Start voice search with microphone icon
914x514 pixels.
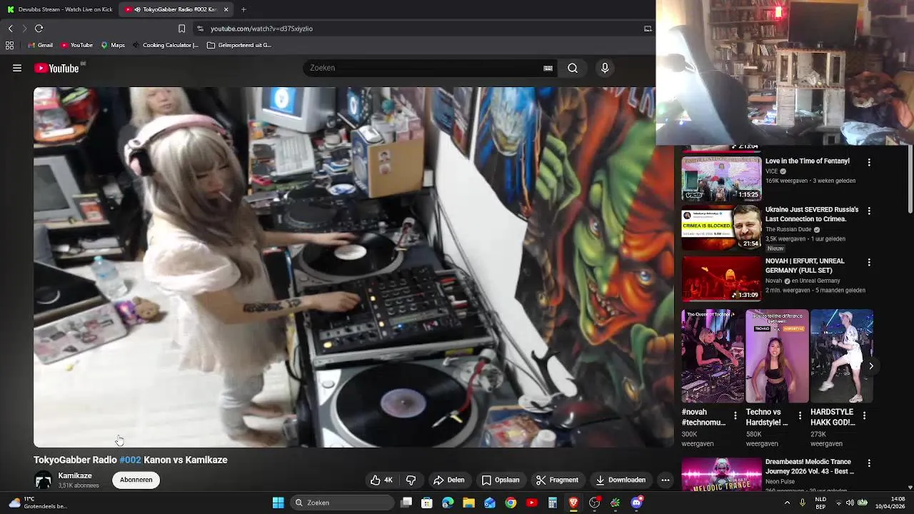tap(605, 68)
